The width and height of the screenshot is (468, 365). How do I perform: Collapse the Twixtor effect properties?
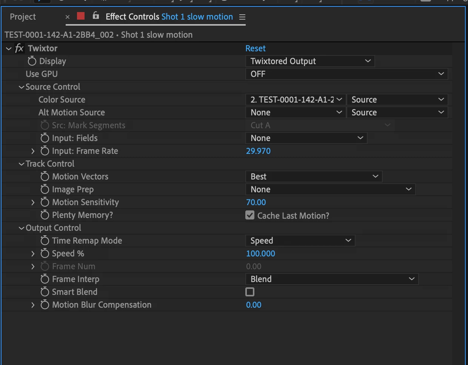click(x=9, y=49)
